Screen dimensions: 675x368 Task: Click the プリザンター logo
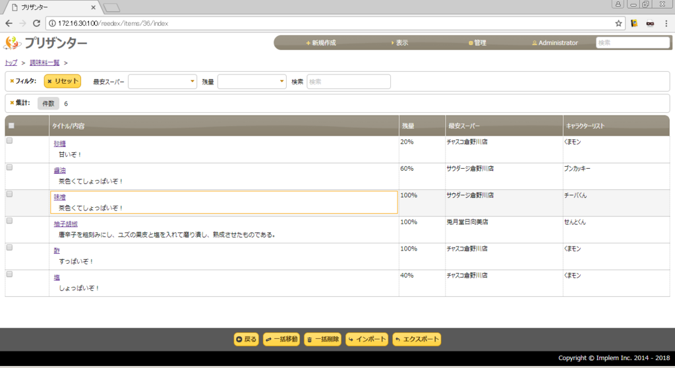coord(45,43)
